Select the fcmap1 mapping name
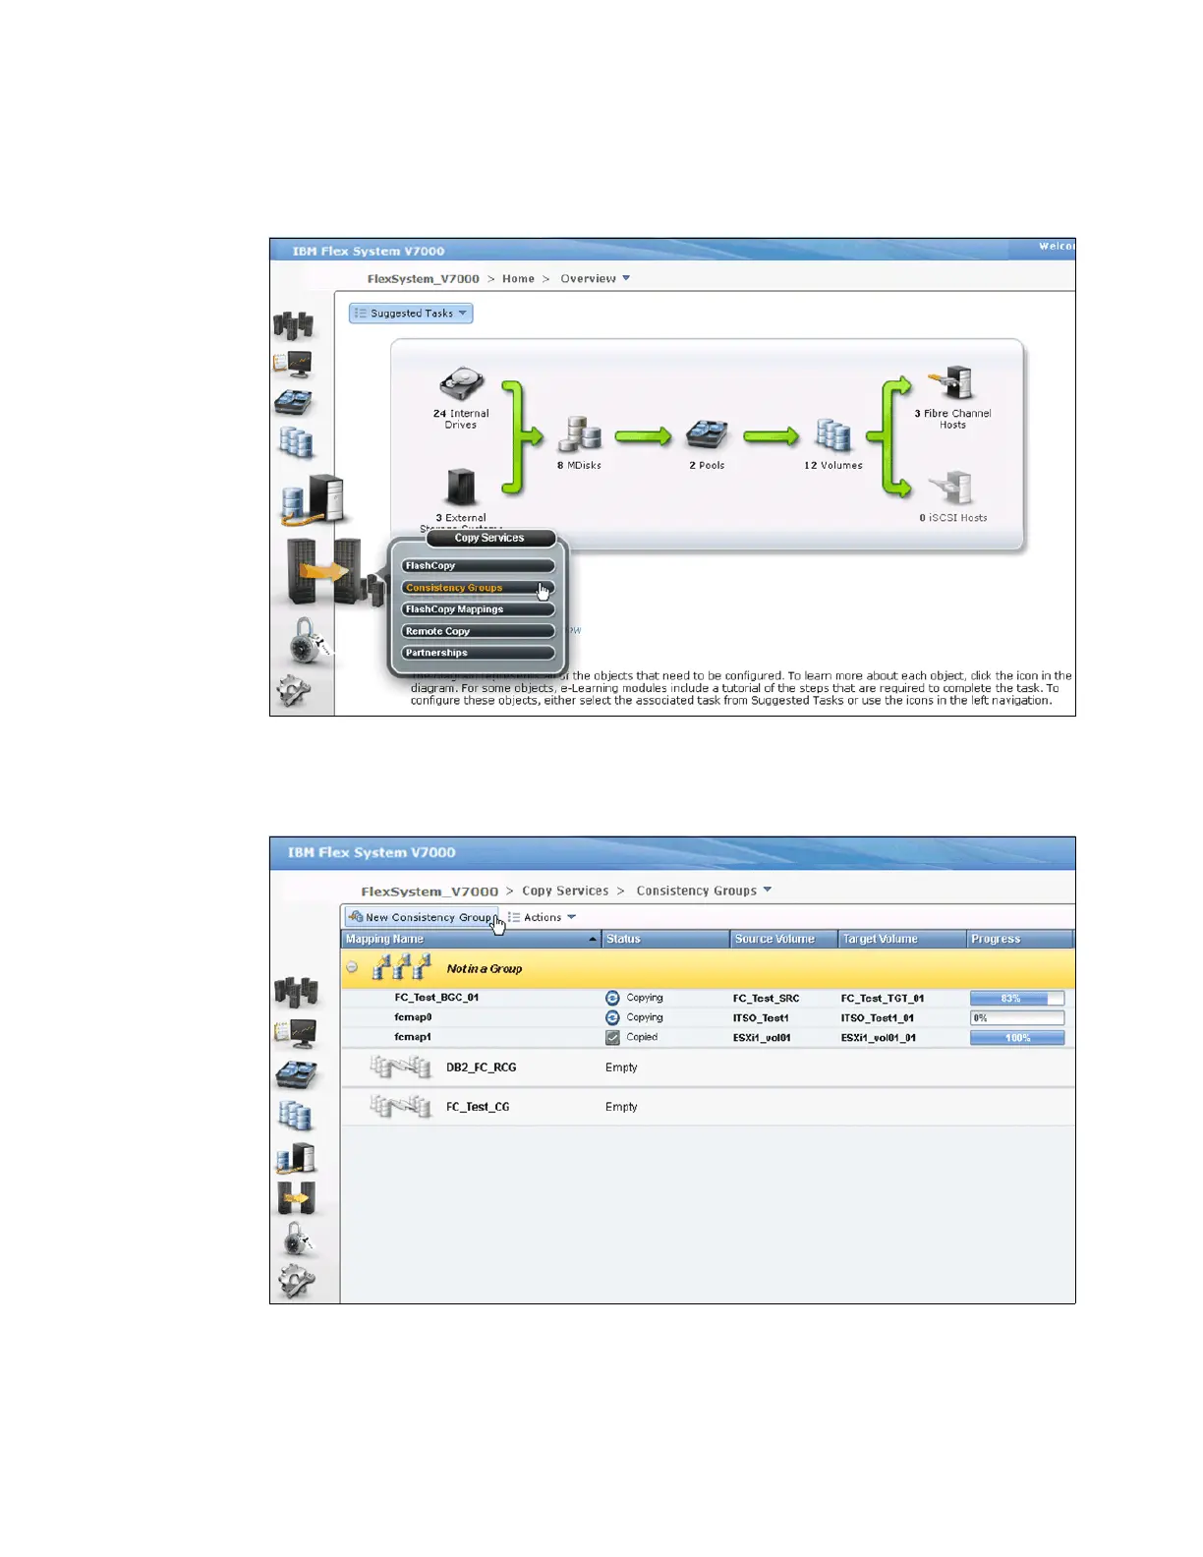The image size is (1203, 1557). (x=413, y=1037)
